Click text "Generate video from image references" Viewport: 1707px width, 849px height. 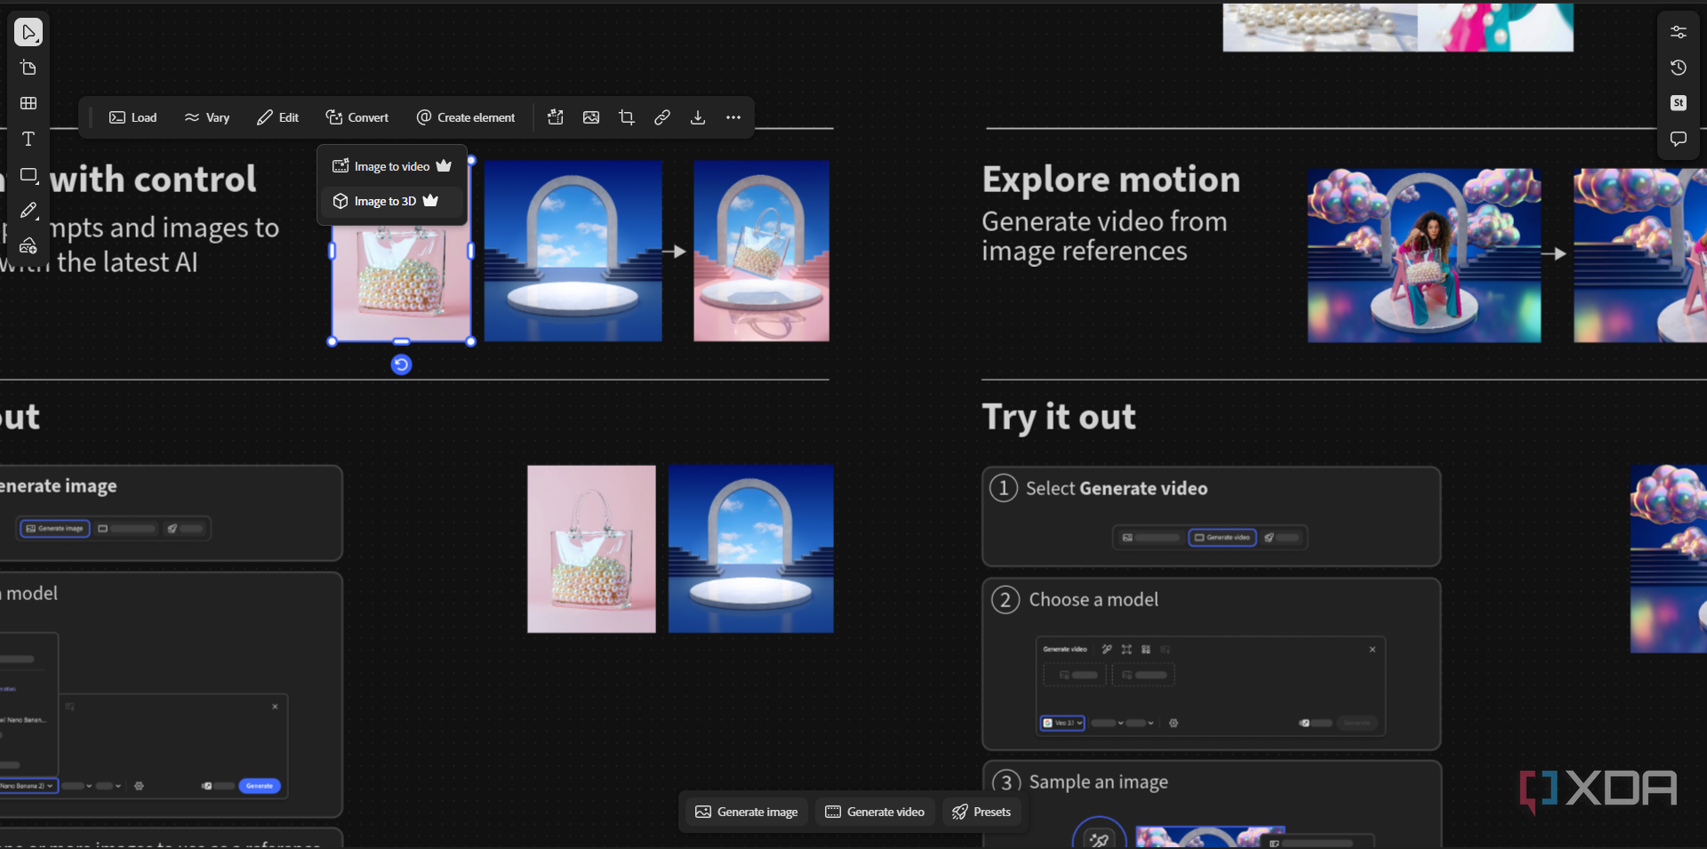[1104, 236]
